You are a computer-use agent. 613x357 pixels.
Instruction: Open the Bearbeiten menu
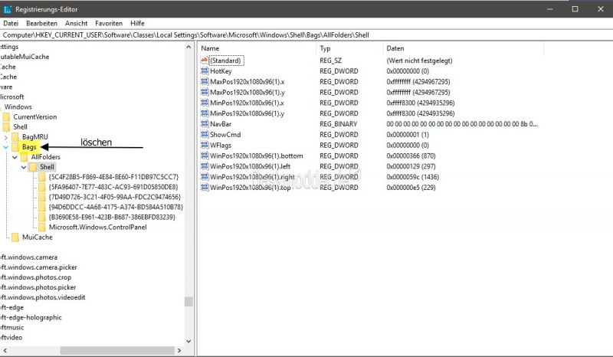pos(42,23)
